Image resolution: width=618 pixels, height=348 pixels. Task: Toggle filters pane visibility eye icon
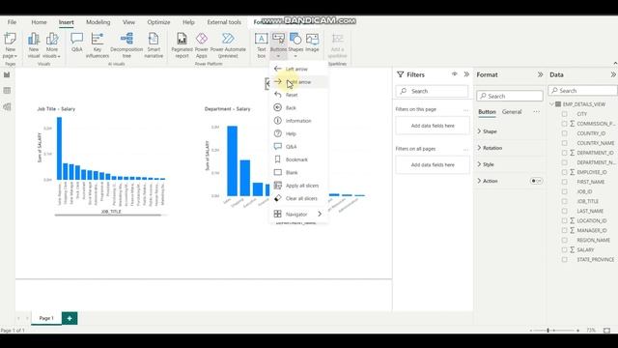tap(455, 74)
